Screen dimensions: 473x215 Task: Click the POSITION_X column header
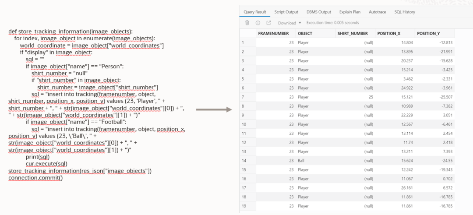coord(389,33)
